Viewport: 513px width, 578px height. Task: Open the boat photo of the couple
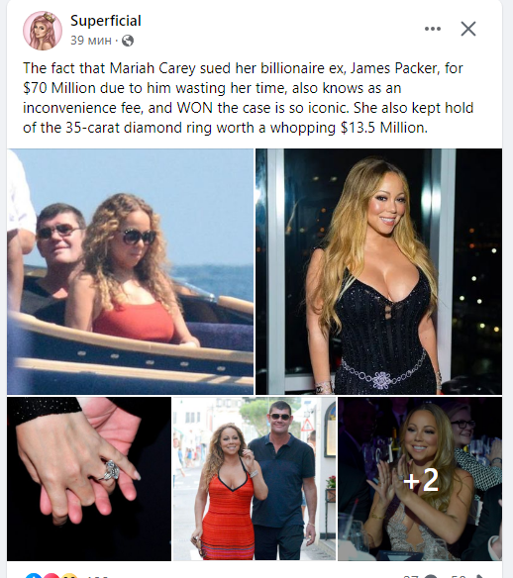[130, 271]
